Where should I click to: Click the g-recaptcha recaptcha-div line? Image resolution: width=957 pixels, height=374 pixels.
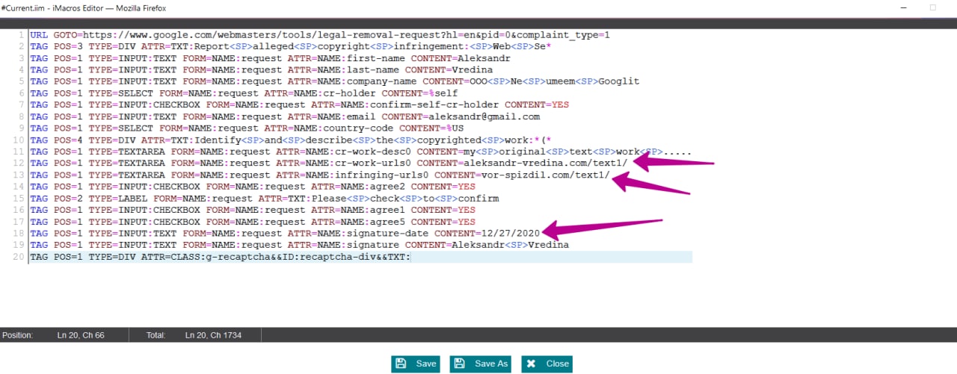(x=360, y=257)
